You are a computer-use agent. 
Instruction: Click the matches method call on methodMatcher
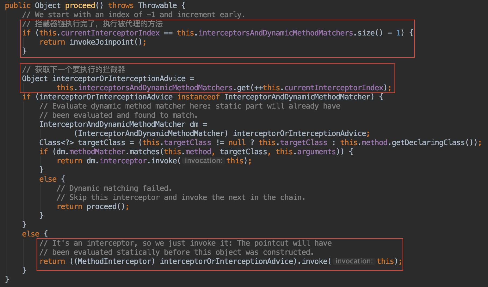145,152
